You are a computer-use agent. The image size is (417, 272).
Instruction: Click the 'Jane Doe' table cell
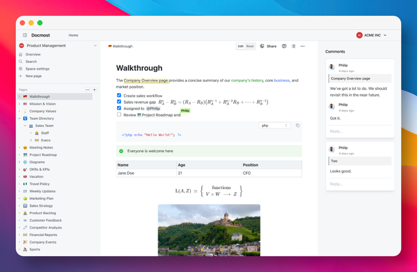[147, 173]
